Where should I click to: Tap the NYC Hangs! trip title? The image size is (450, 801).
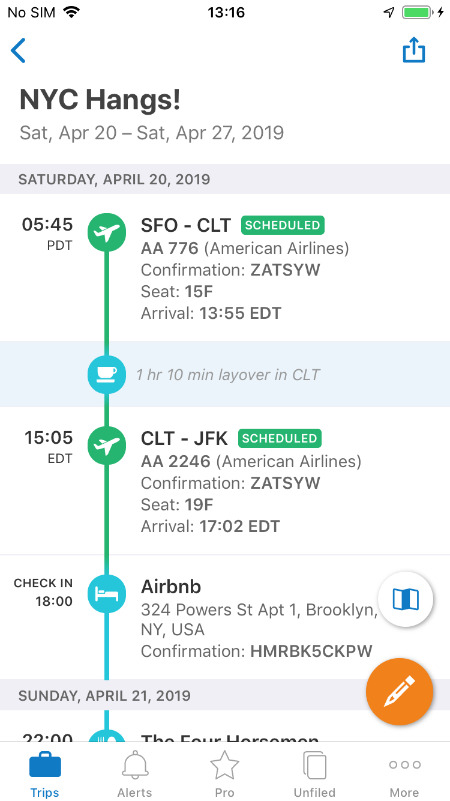(100, 100)
